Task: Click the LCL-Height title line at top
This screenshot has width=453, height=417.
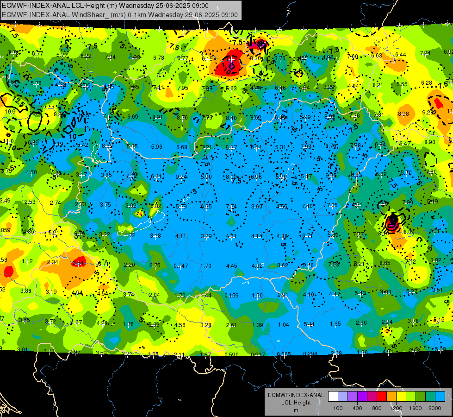Action: click(x=105, y=6)
